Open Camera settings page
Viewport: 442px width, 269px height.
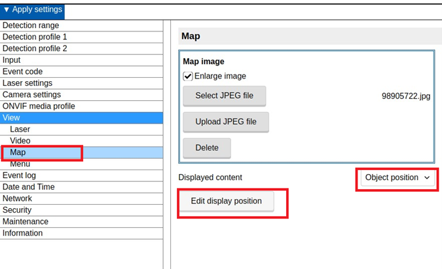(x=31, y=95)
